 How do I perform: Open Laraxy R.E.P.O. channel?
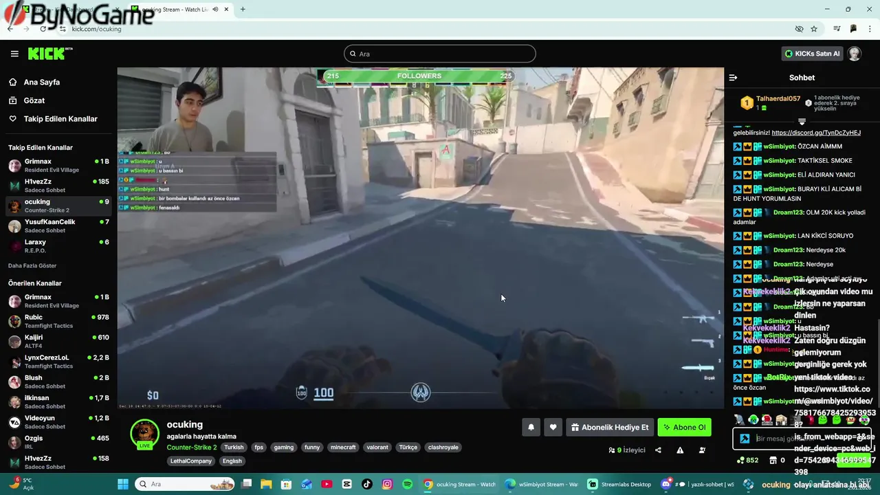(x=58, y=246)
